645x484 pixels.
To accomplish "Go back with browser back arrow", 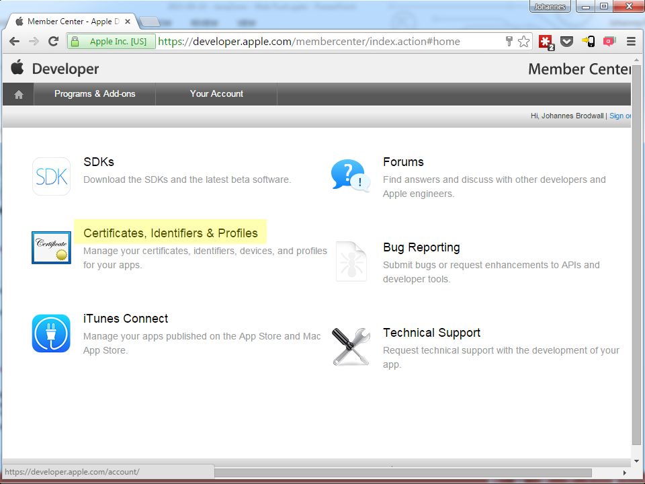I will tap(14, 41).
